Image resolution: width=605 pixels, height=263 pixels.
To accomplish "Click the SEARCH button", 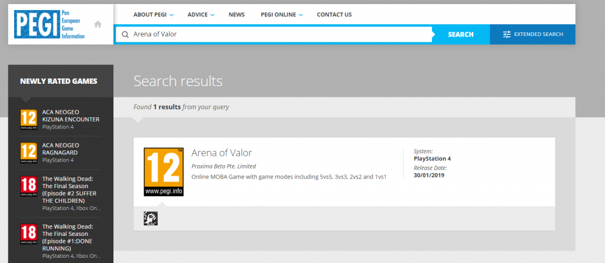I will pos(461,34).
